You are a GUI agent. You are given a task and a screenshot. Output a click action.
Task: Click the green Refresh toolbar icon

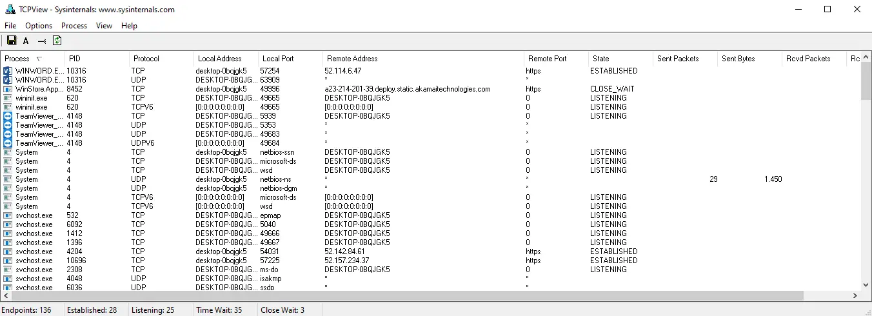[x=57, y=41]
